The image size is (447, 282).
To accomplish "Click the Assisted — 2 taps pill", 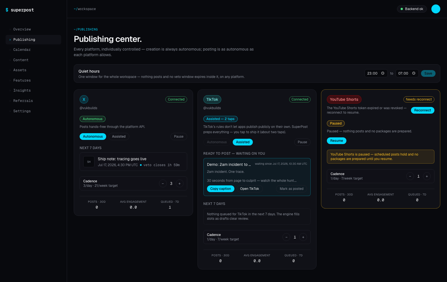I will pos(220,119).
